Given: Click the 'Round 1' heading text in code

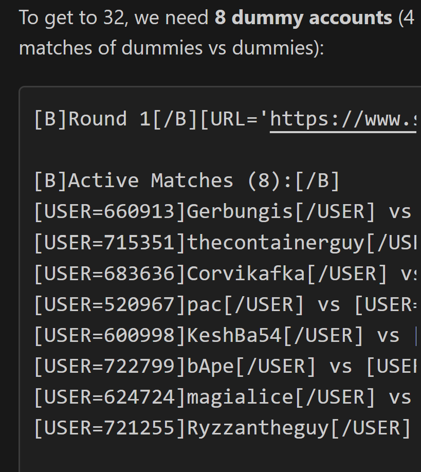Looking at the screenshot, I should click(110, 119).
